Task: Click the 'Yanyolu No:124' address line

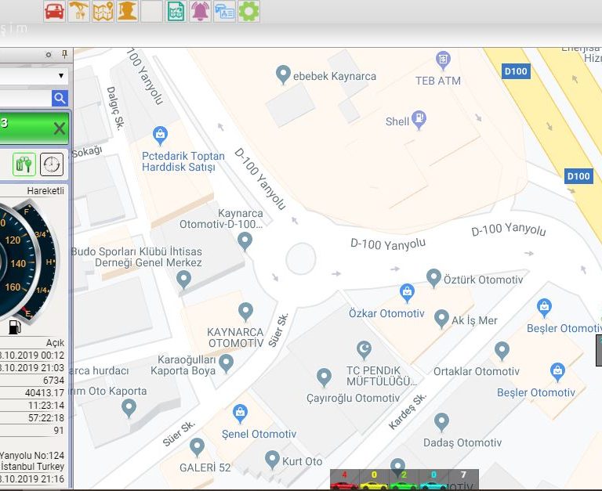Action: point(32,456)
